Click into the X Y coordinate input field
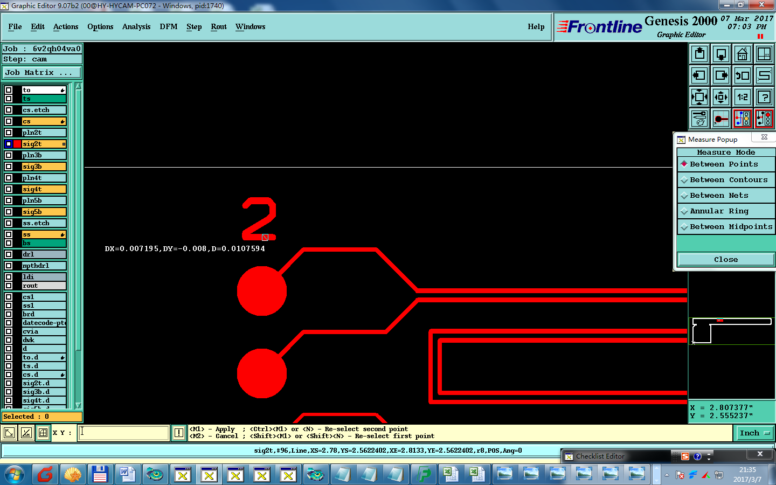This screenshot has width=776, height=485. point(123,433)
